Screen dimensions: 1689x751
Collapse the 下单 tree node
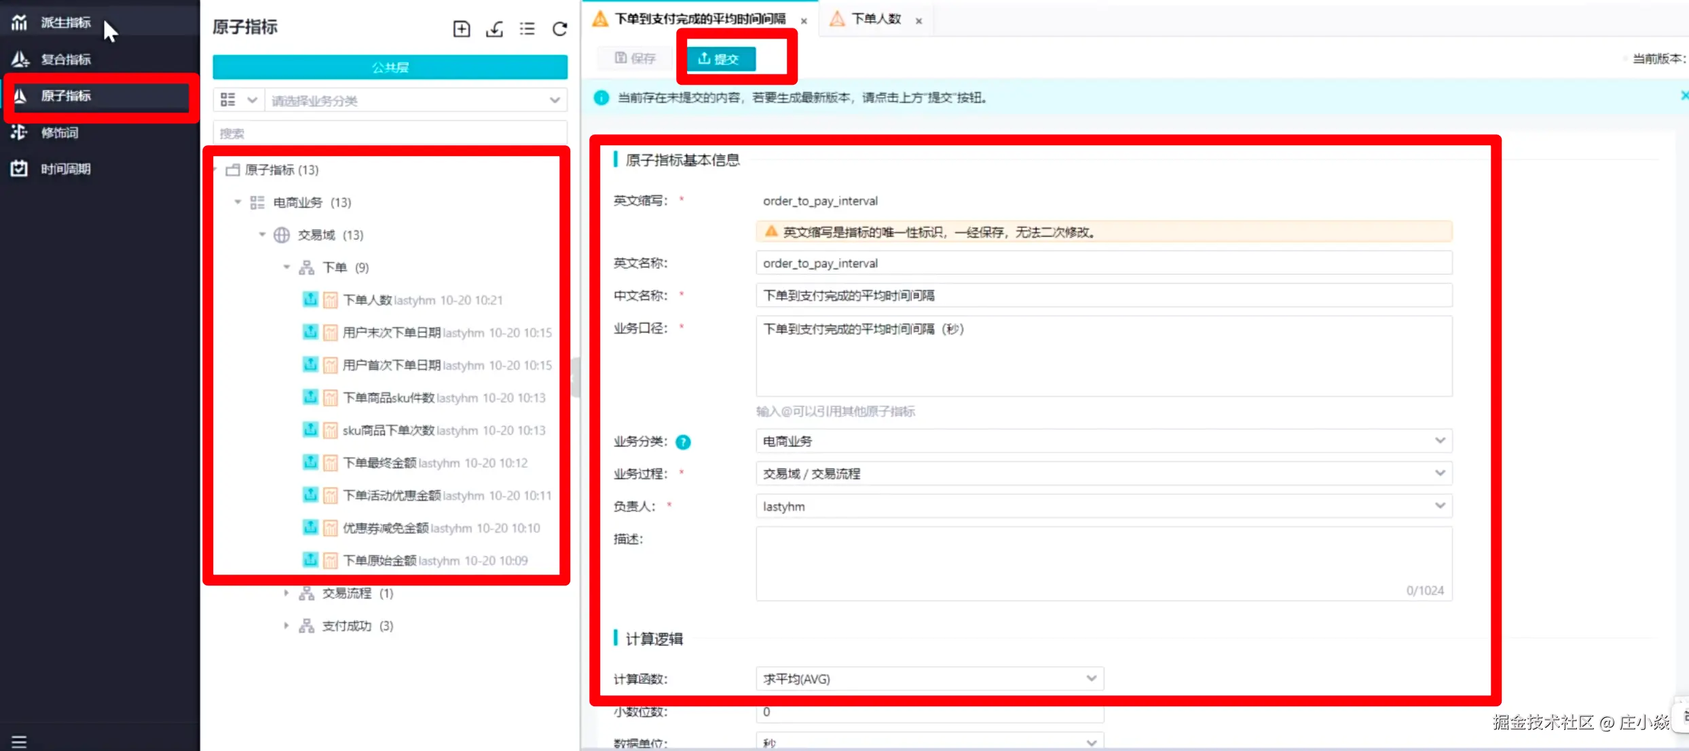286,267
